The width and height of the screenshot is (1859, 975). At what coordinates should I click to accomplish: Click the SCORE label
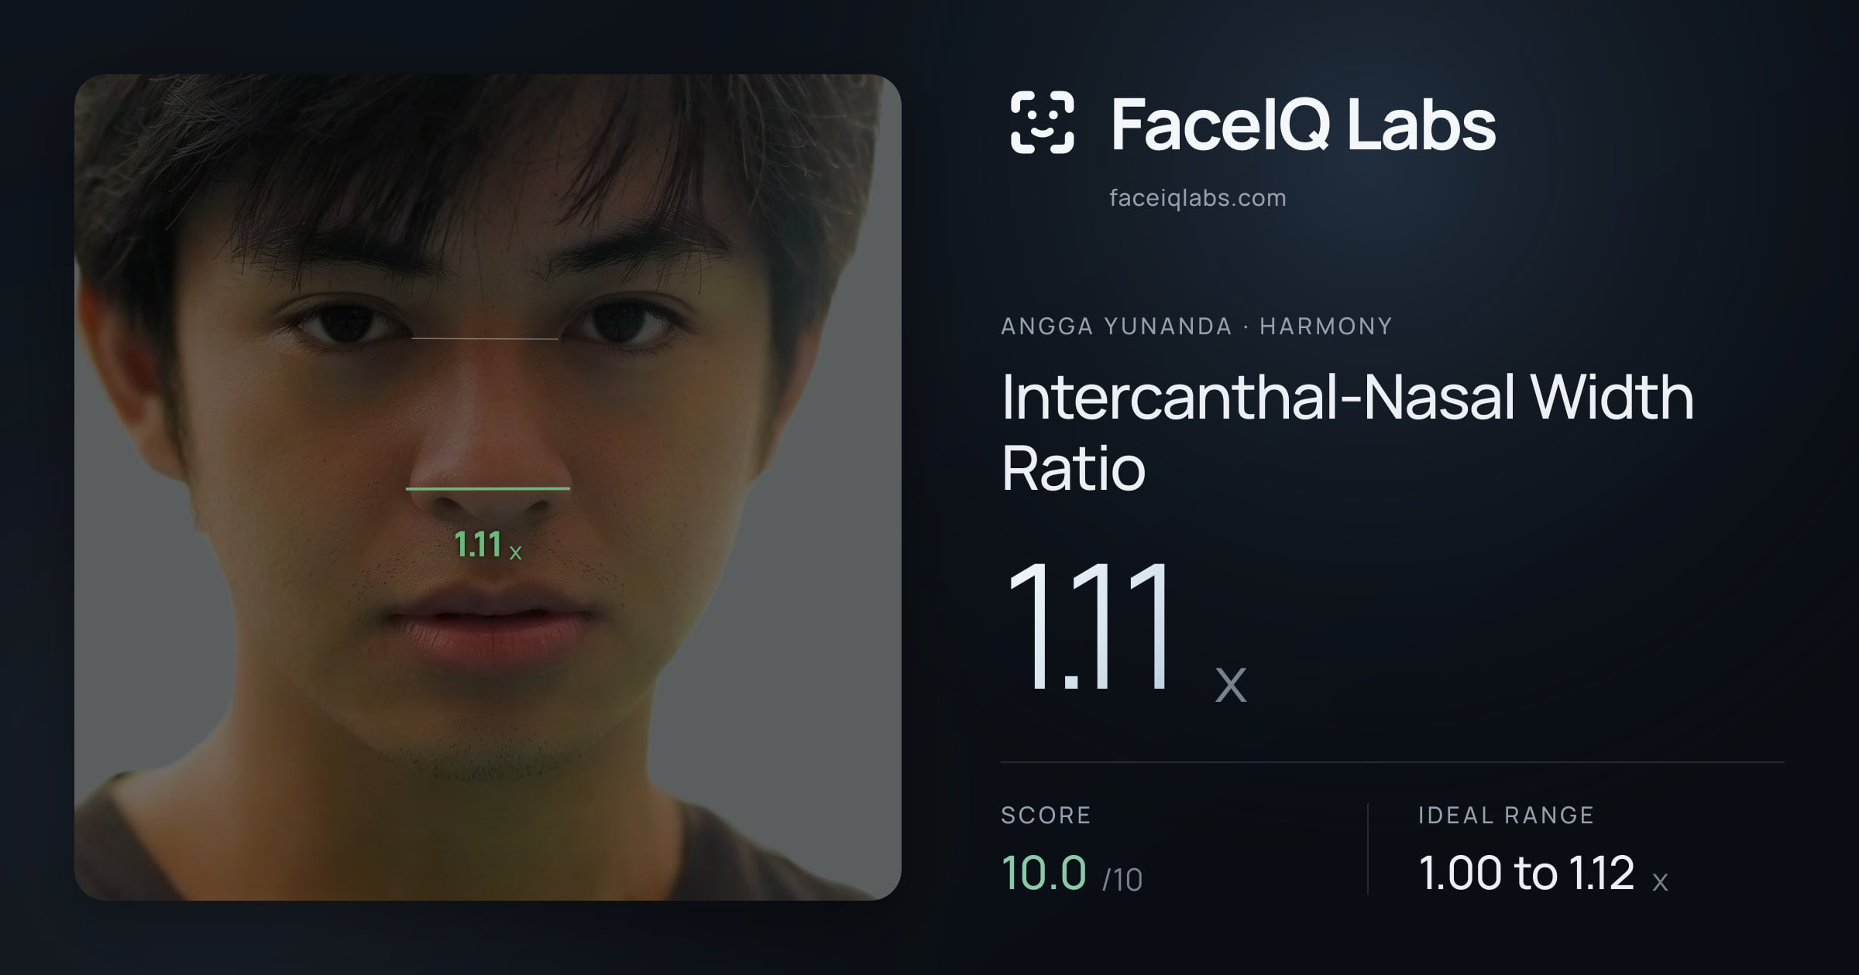click(x=1046, y=815)
